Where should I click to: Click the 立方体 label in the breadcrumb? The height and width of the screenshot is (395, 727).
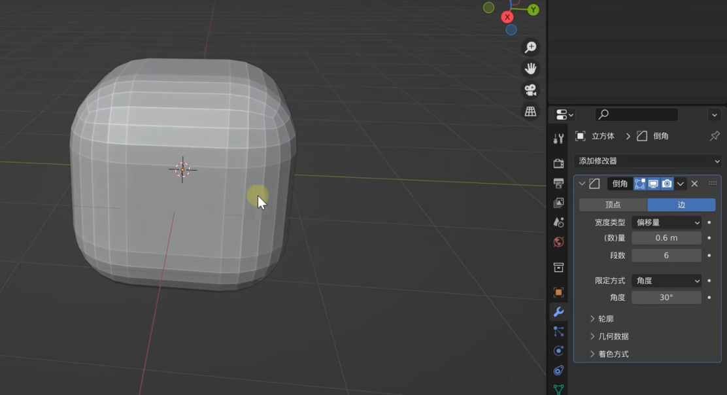pyautogui.click(x=603, y=136)
